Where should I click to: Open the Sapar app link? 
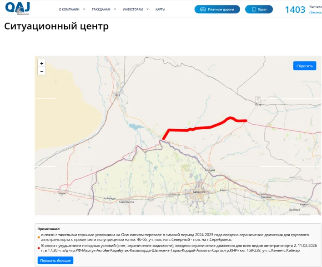pos(262,9)
